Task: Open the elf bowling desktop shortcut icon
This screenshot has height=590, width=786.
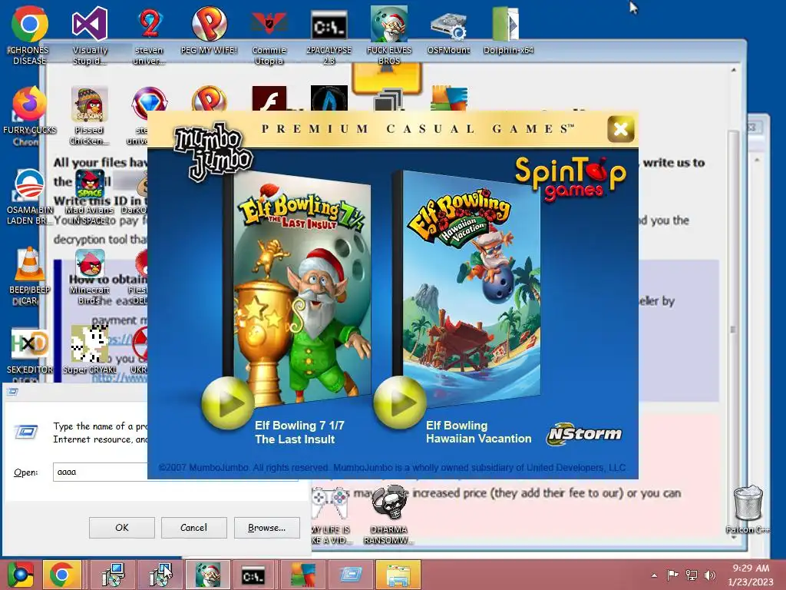Action: tap(389, 24)
